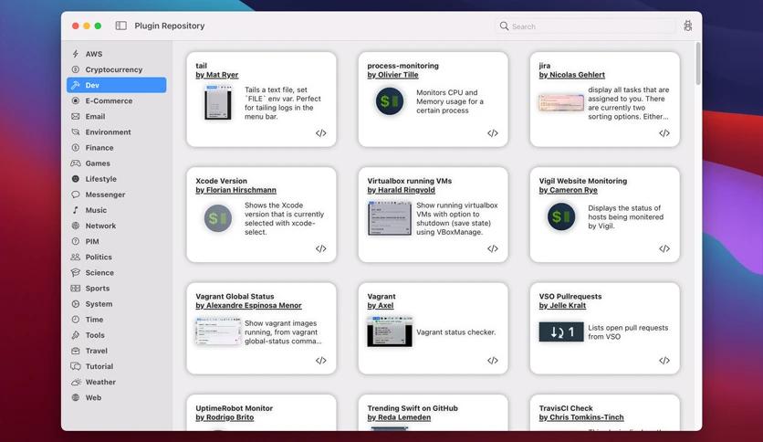Click by Axel author link
This screenshot has width=763, height=442.
pos(381,305)
